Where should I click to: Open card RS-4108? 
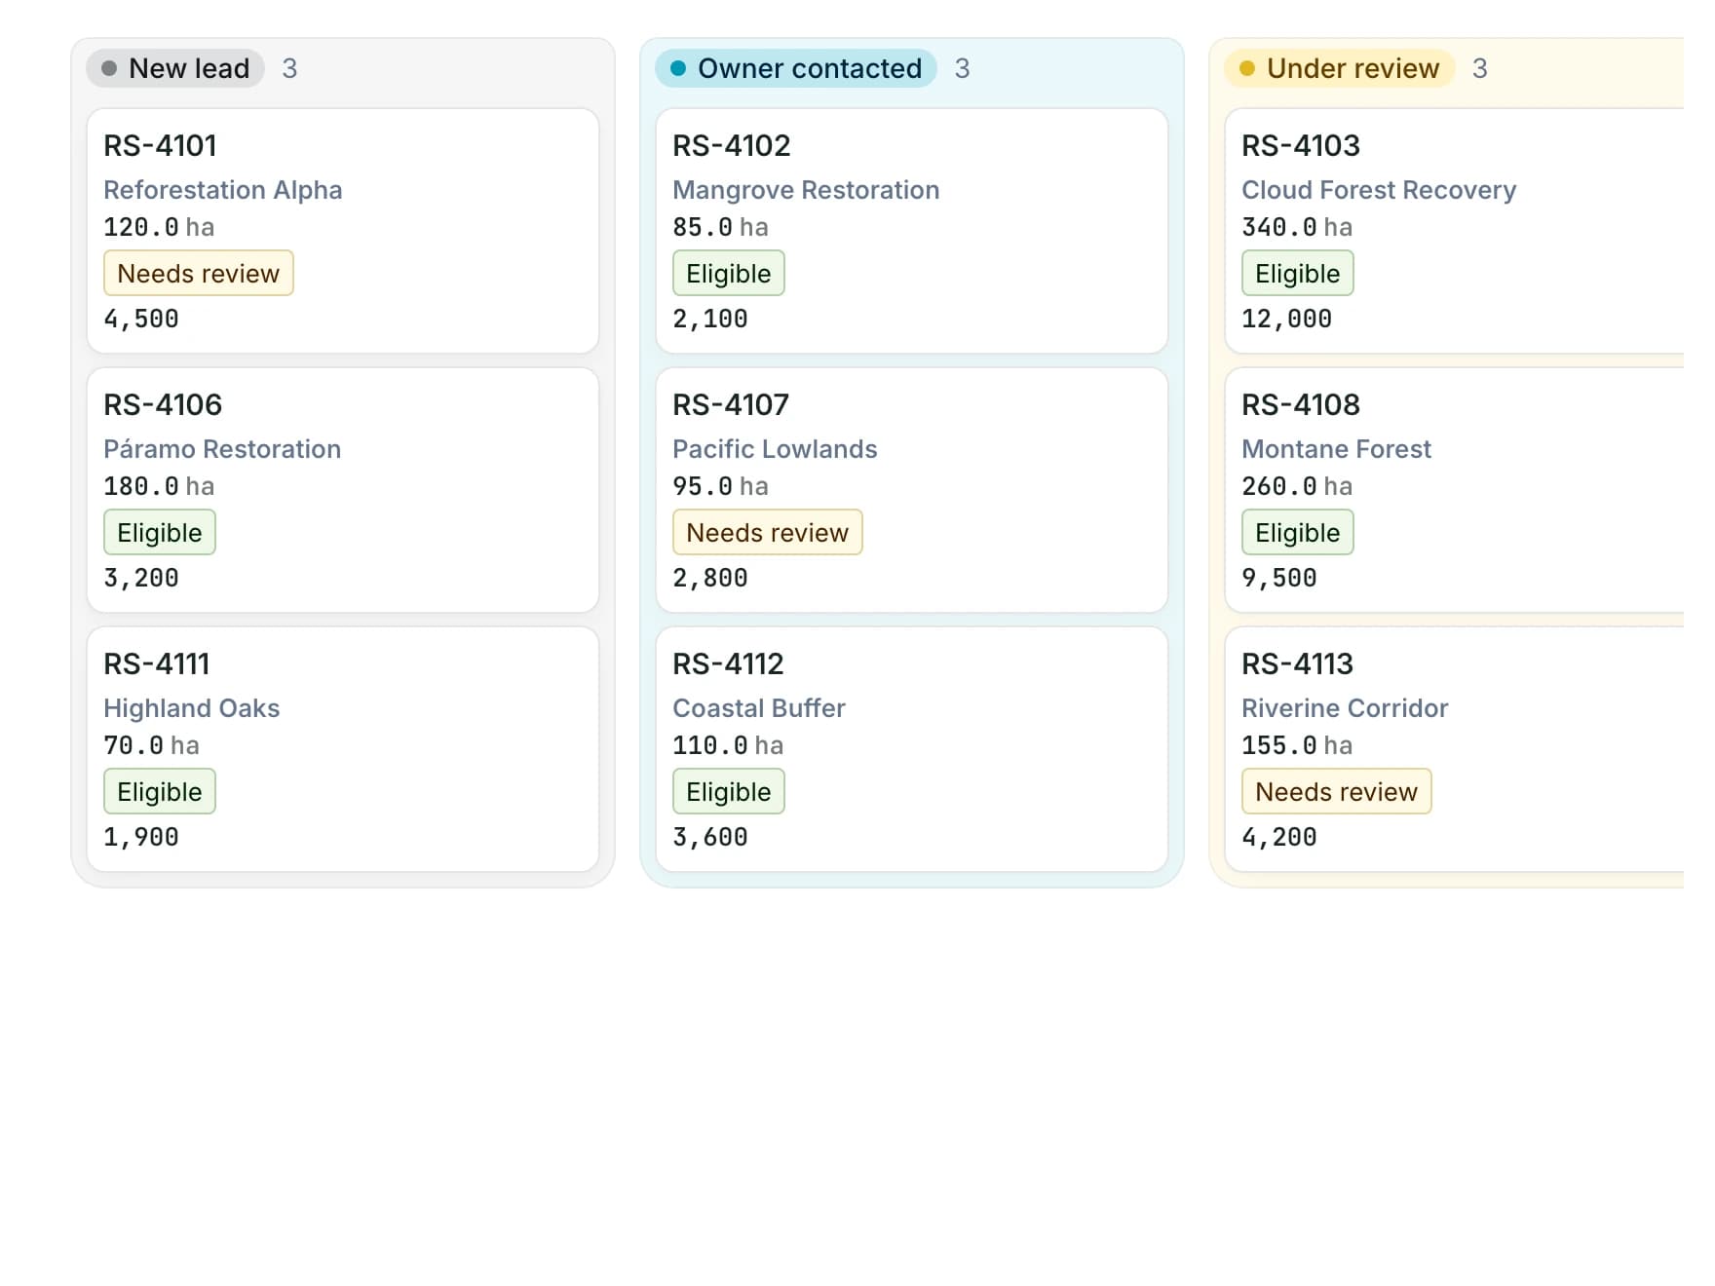(x=1455, y=490)
